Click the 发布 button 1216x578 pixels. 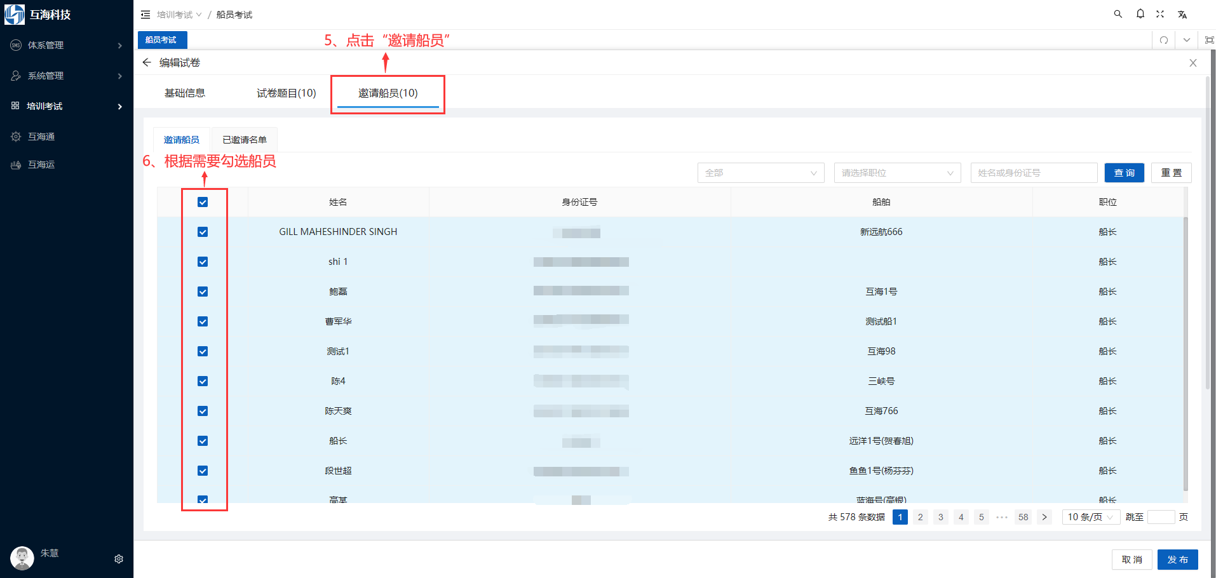1178,560
